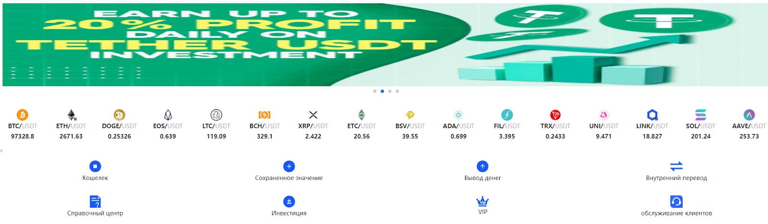Select the Внутренний перевод transfer arrows icon

pos(676,166)
